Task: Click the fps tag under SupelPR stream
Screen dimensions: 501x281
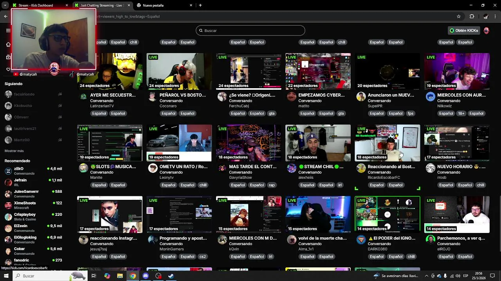Action: tap(410, 114)
